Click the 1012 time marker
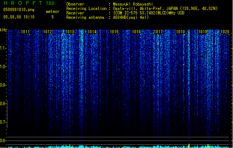Viewport: 233px width, 148px height. tap(47, 31)
